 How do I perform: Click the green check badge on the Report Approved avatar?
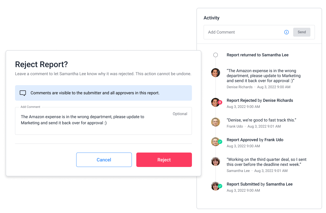[x=220, y=142]
